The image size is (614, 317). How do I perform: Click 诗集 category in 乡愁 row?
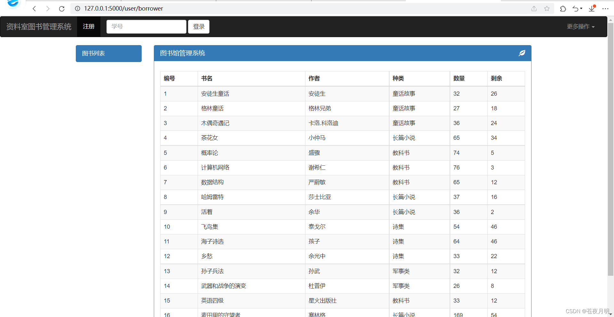[x=398, y=256]
